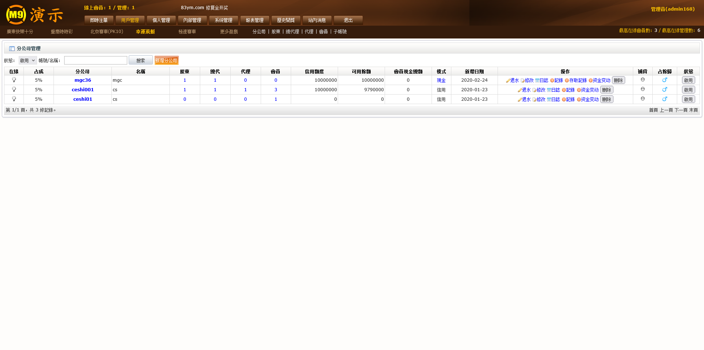Click the 記錄 icon in ceshi01 row

coord(564,100)
